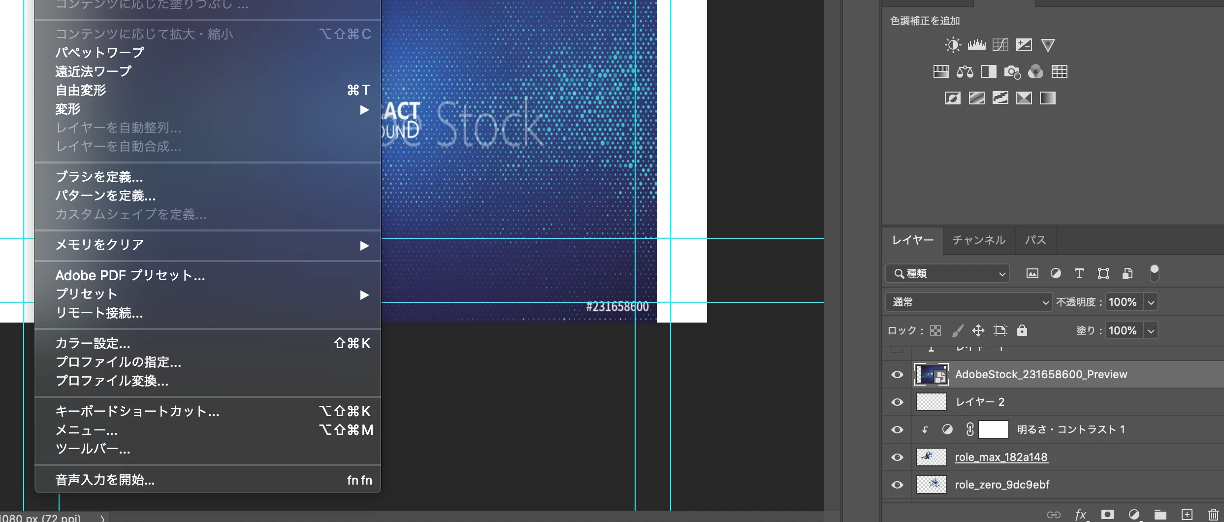Viewport: 1224px width, 522px height.
Task: Choose ツールバー... menu item
Action: coord(208,449)
